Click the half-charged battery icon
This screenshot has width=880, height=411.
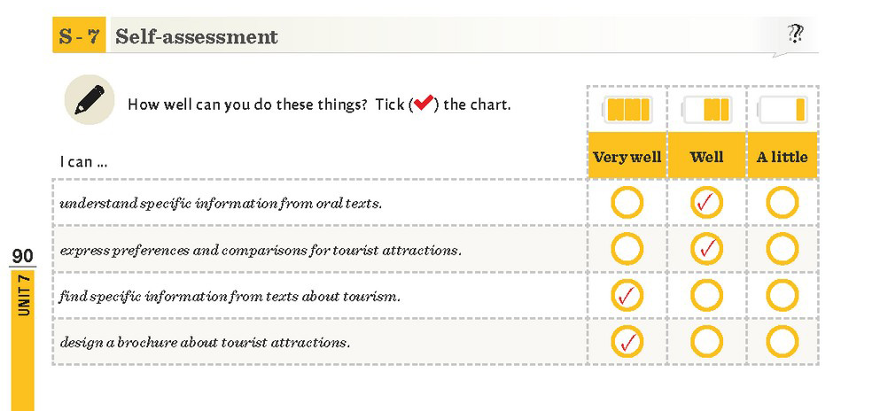point(706,109)
